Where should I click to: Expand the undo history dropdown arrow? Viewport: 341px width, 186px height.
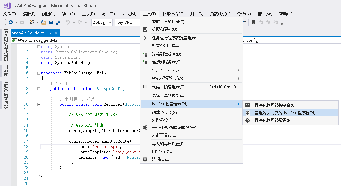74,23
